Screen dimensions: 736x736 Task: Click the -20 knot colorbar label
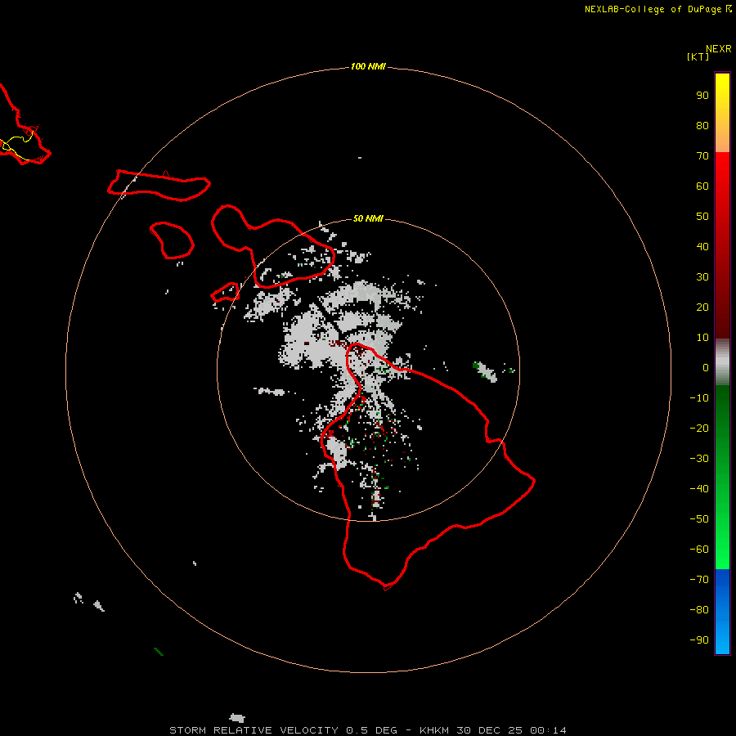(x=699, y=428)
